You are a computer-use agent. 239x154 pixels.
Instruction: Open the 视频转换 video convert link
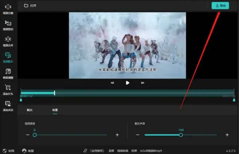coord(123,151)
